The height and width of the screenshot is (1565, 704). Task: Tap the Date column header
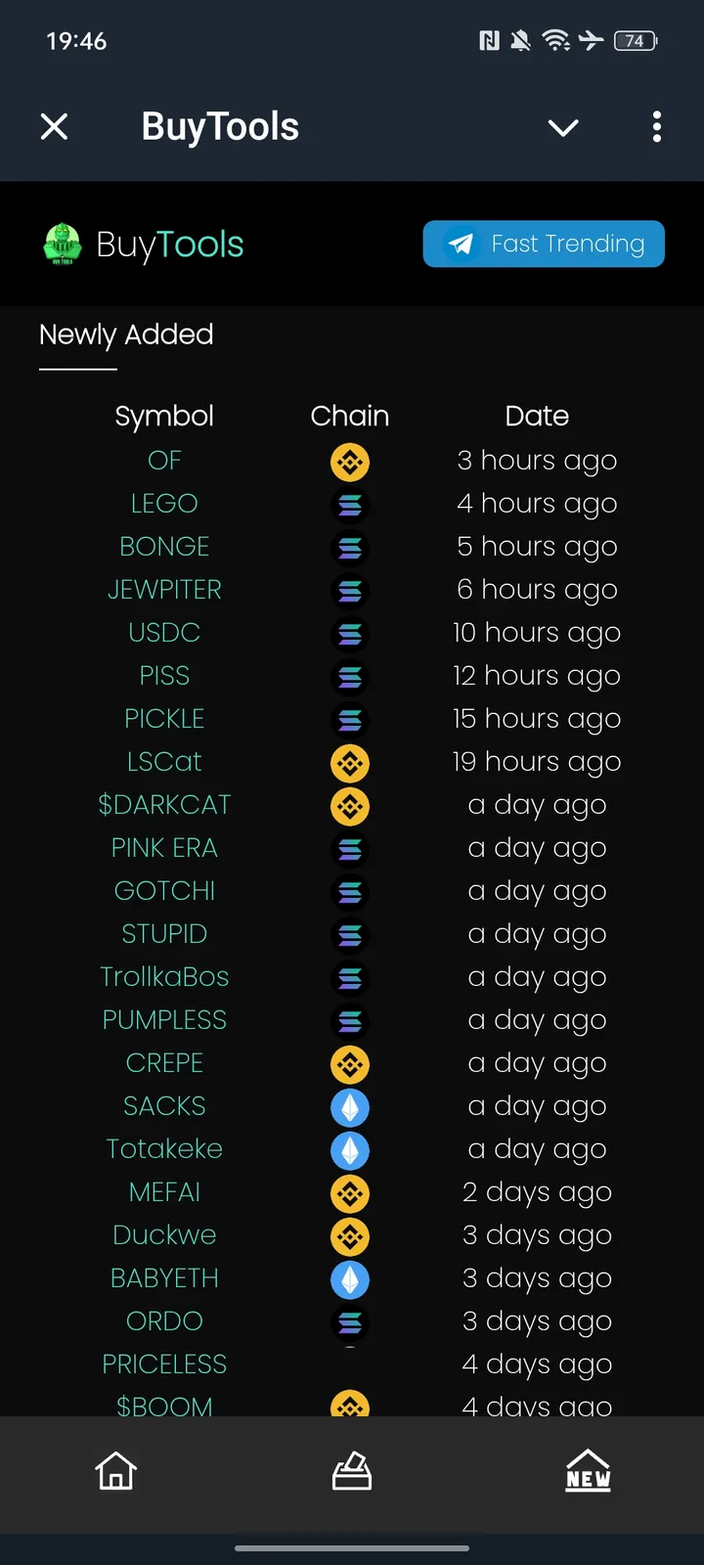[537, 417]
